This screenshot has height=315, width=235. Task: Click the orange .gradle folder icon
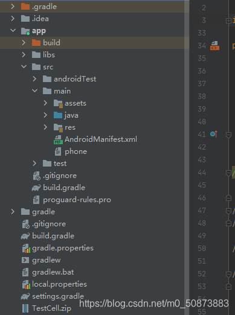(x=25, y=7)
